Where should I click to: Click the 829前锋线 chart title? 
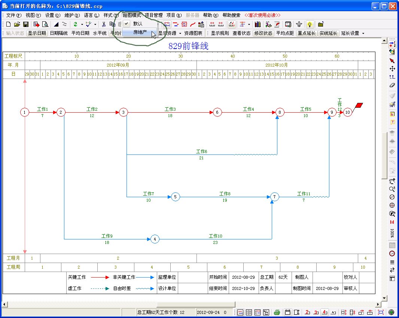click(188, 46)
